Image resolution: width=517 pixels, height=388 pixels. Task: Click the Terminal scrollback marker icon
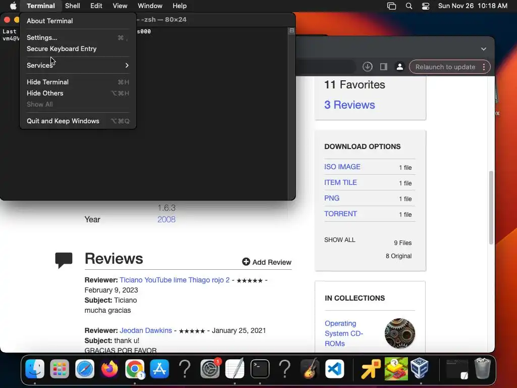click(291, 31)
